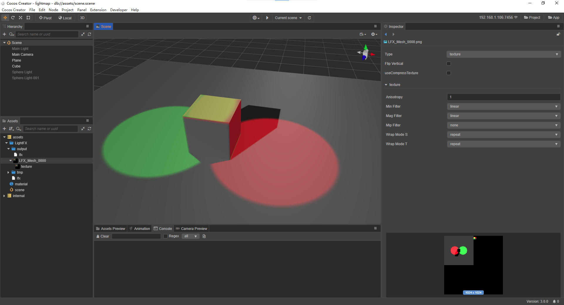Clear the console log
This screenshot has width=564, height=305.
click(103, 236)
